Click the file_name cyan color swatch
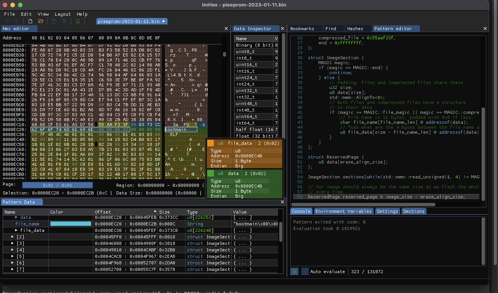This screenshot has width=498, height=293. [71, 224]
